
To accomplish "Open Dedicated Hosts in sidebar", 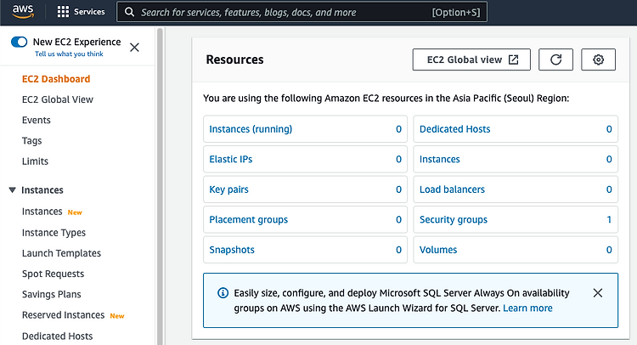I will 57,336.
